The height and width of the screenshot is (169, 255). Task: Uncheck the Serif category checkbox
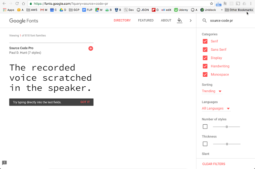[205, 41]
